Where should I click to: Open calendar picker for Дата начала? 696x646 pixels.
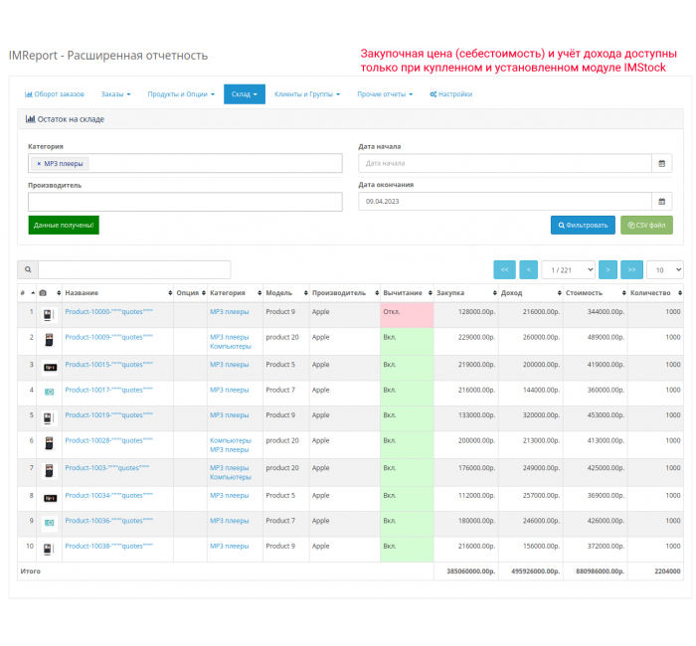[661, 163]
